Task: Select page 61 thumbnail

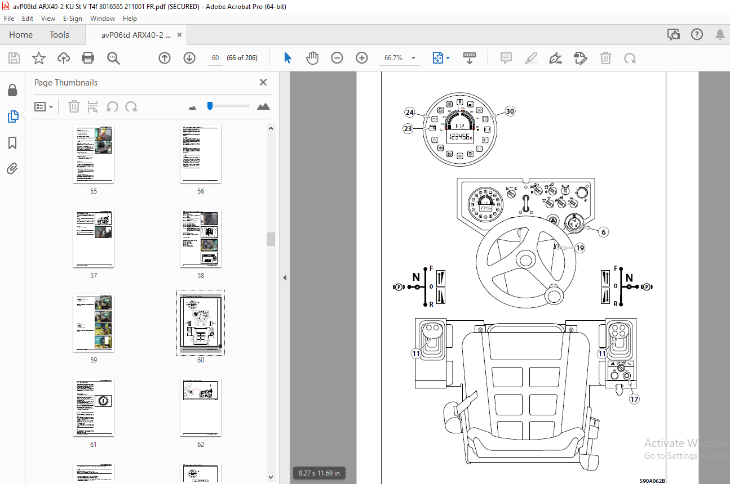Action: click(x=94, y=407)
